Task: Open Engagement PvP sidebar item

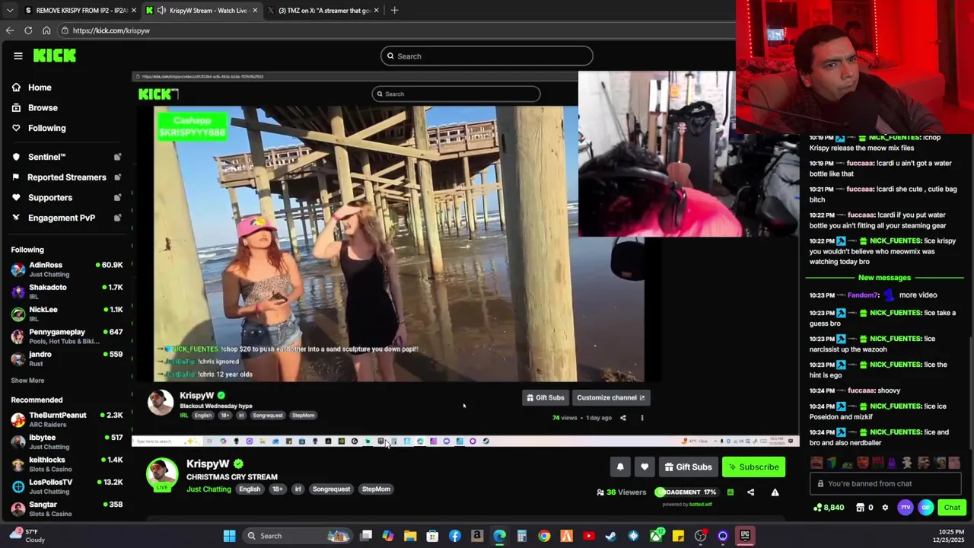Action: (61, 218)
